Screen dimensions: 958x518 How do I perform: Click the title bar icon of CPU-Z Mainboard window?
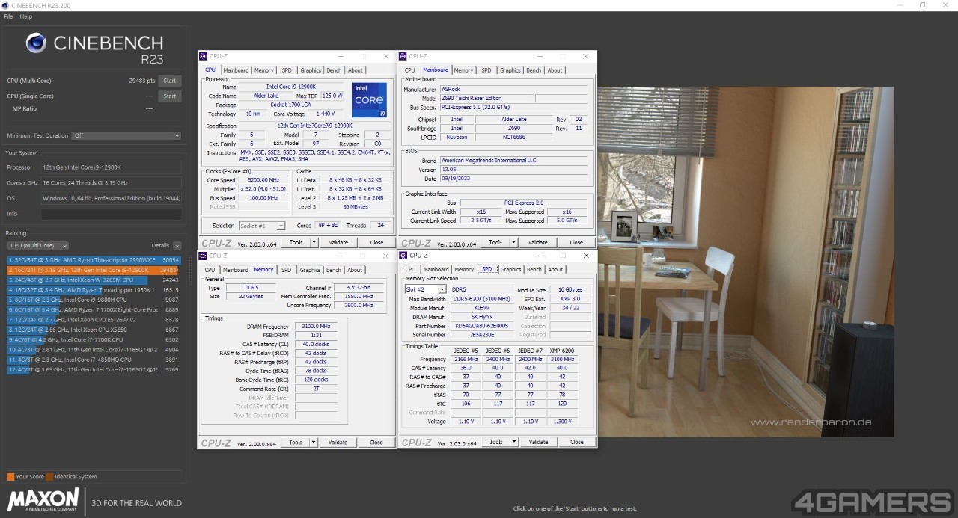[x=404, y=56]
